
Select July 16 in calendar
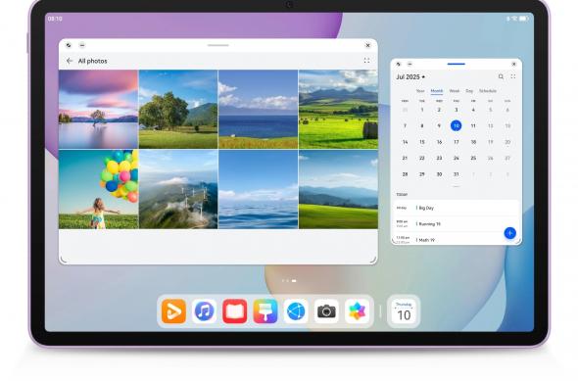pos(439,142)
